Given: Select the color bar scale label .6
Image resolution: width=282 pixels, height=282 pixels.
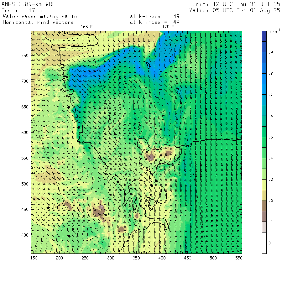Looking at the screenshot, I should (271, 116).
